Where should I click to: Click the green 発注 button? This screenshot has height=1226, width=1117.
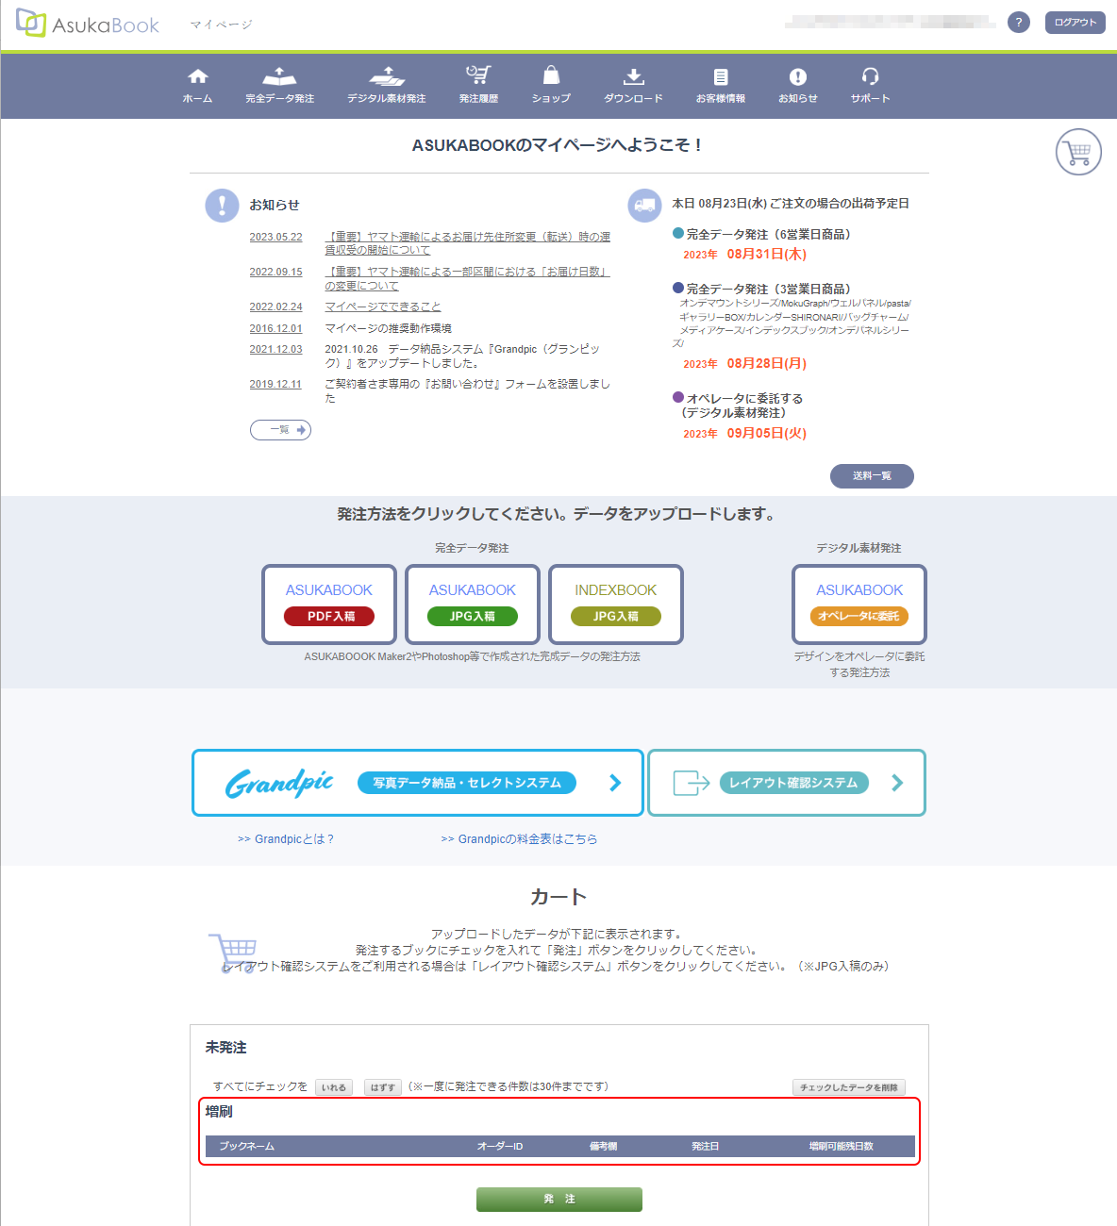point(559,1199)
